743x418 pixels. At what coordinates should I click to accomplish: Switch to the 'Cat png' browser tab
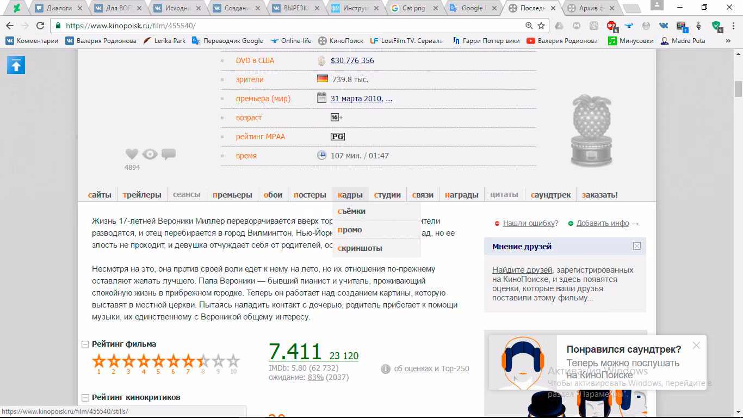[x=414, y=8]
